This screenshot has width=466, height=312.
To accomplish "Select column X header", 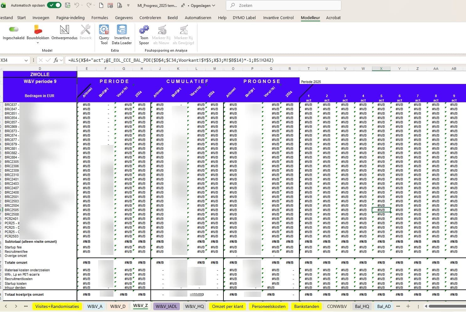I will 381,69.
